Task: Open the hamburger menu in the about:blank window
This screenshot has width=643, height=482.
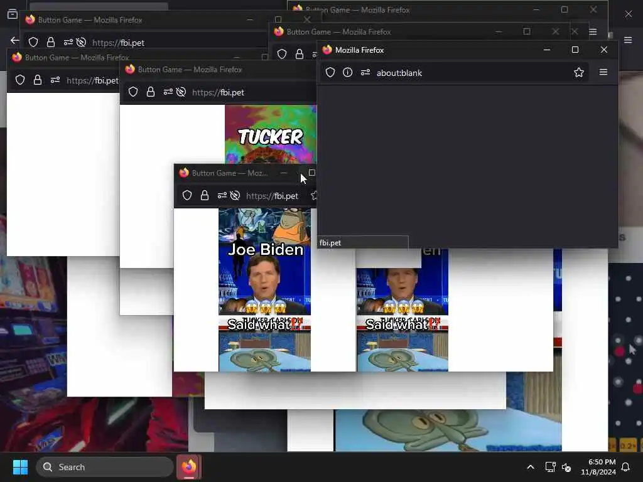Action: pyautogui.click(x=603, y=72)
